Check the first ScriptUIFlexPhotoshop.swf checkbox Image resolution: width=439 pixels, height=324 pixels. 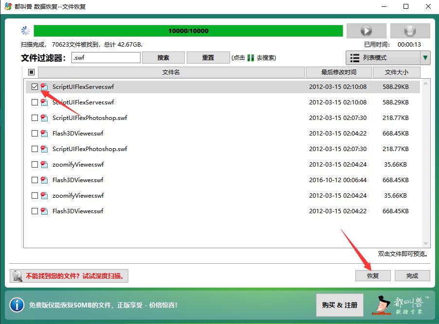(x=35, y=118)
